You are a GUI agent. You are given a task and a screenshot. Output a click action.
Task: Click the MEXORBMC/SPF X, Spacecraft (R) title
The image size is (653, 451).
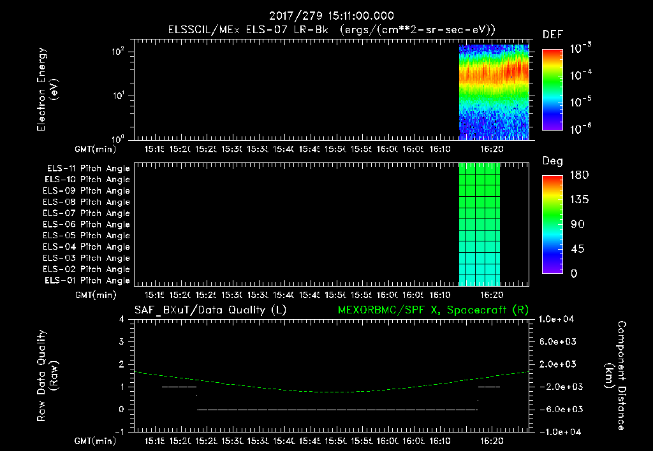click(x=433, y=310)
